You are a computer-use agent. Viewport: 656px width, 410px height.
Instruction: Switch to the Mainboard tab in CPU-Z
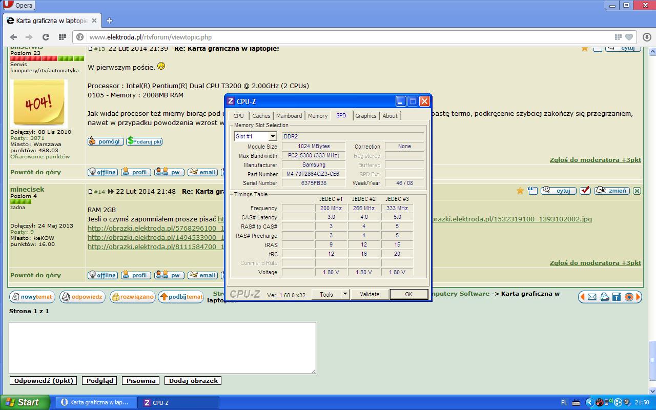coord(289,116)
